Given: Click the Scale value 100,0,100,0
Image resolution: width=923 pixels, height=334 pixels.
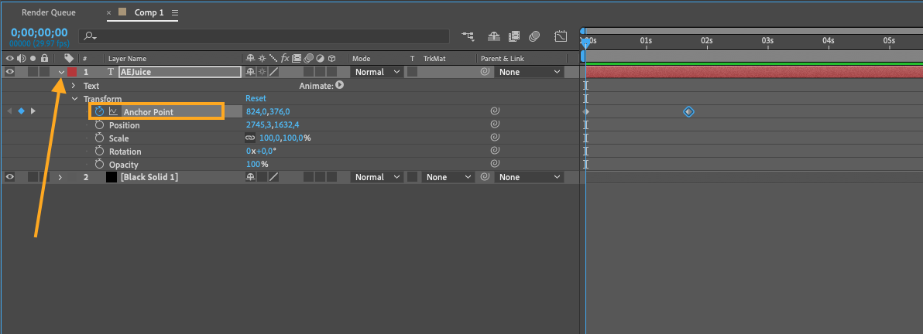Looking at the screenshot, I should [x=281, y=138].
